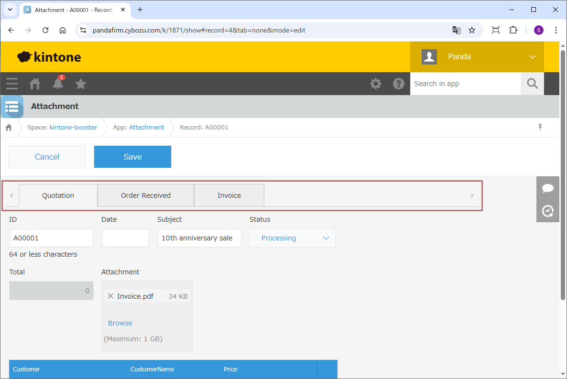This screenshot has width=567, height=379.
Task: Click the pin icon in breadcrumb bar
Action: click(x=540, y=127)
